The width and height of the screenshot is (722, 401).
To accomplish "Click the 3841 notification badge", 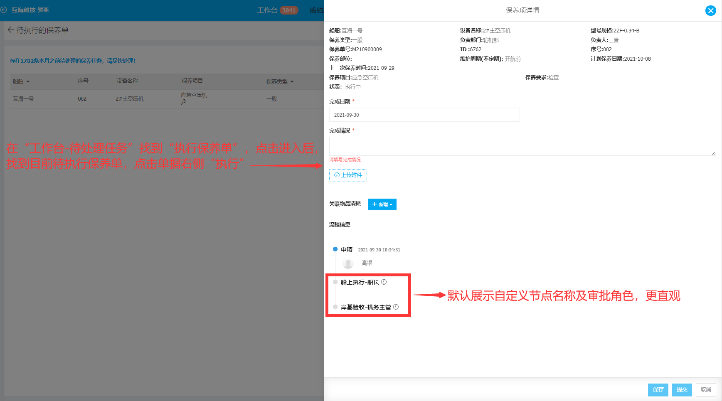I will [x=289, y=10].
